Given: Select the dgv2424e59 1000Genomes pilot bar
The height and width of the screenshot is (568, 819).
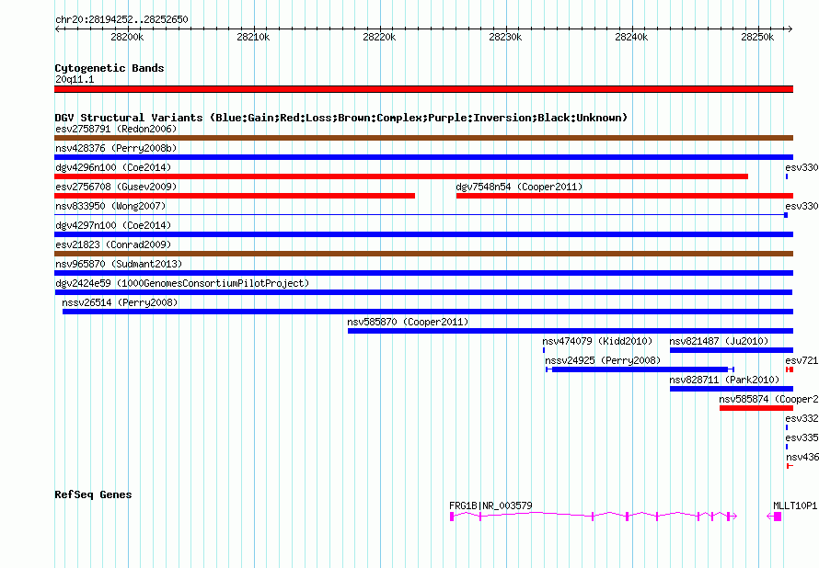Looking at the screenshot, I should [423, 292].
